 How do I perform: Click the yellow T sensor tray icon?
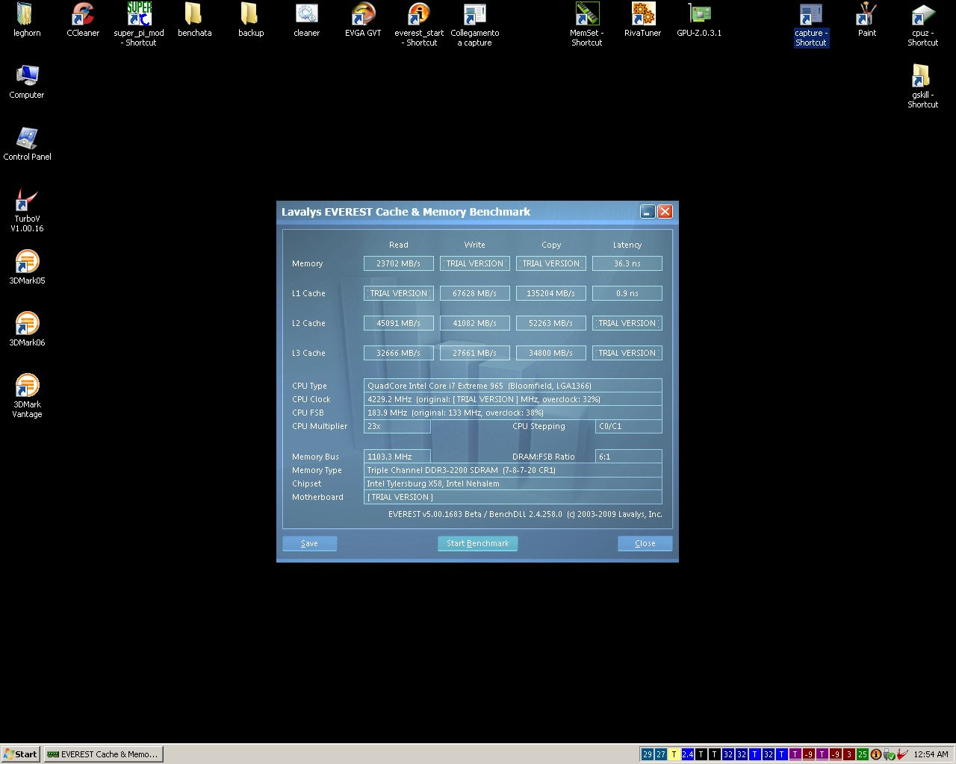tap(674, 754)
